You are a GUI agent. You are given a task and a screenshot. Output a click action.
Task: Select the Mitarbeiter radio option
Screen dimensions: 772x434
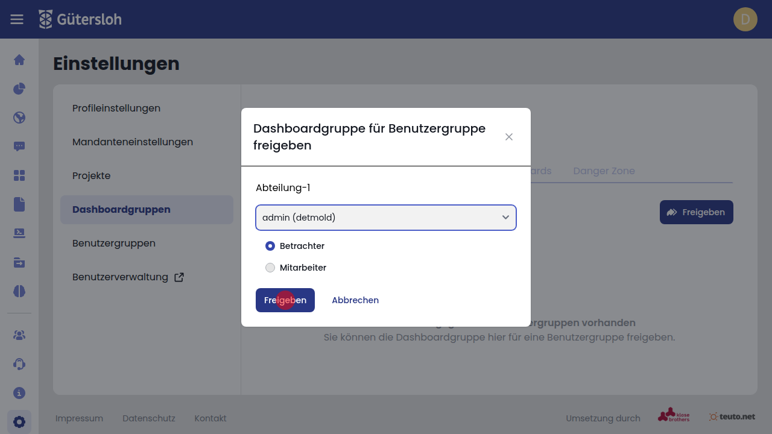tap(270, 268)
